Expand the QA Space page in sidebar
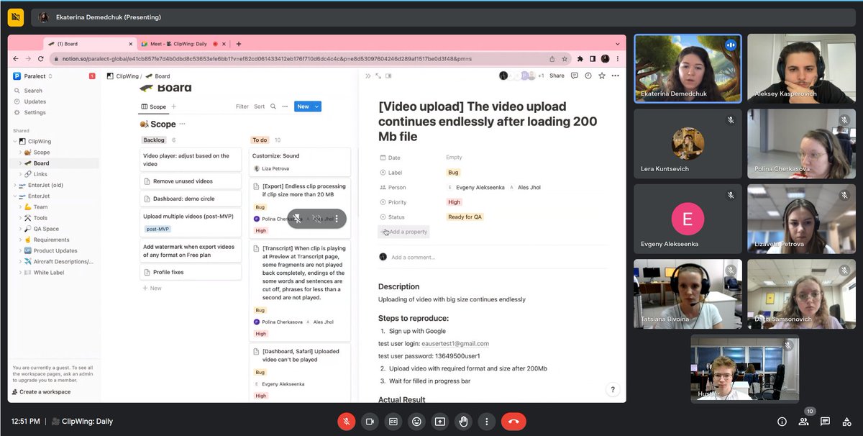The height and width of the screenshot is (436, 863). pyautogui.click(x=20, y=229)
